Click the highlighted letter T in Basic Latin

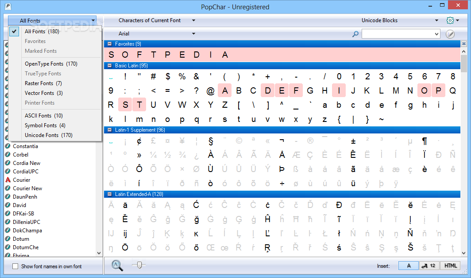pos(139,105)
